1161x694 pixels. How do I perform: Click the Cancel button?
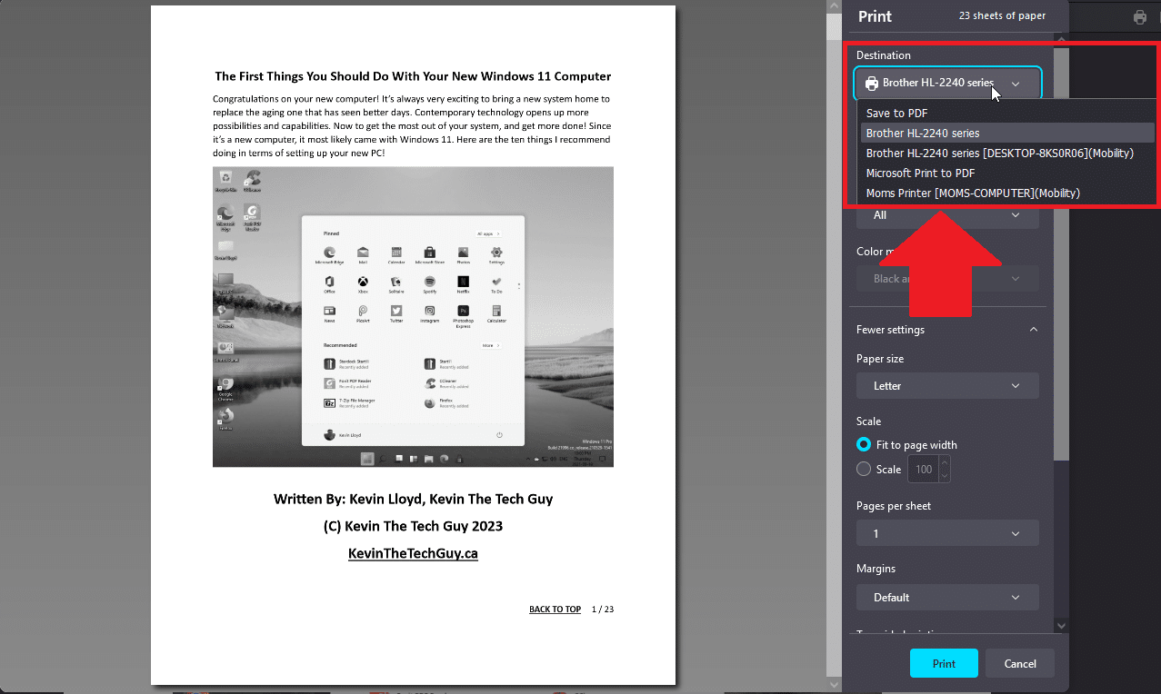[x=1019, y=664]
